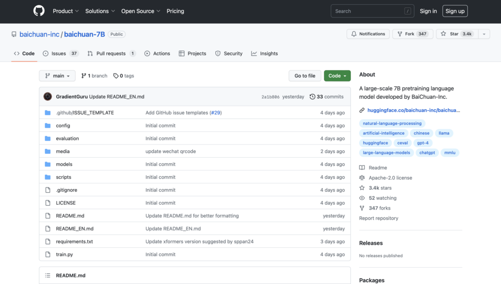The image size is (501, 284).
Task: Click the Fork button
Action: 412,34
